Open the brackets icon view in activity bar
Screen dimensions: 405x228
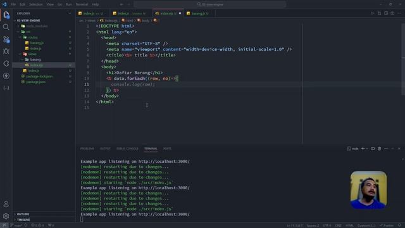6,88
